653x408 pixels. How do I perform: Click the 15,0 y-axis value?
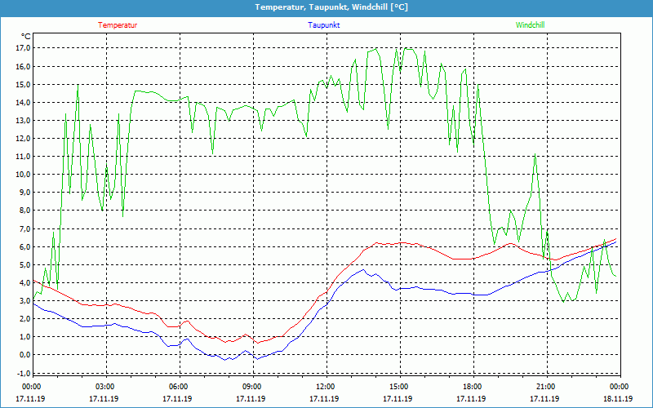pos(24,85)
